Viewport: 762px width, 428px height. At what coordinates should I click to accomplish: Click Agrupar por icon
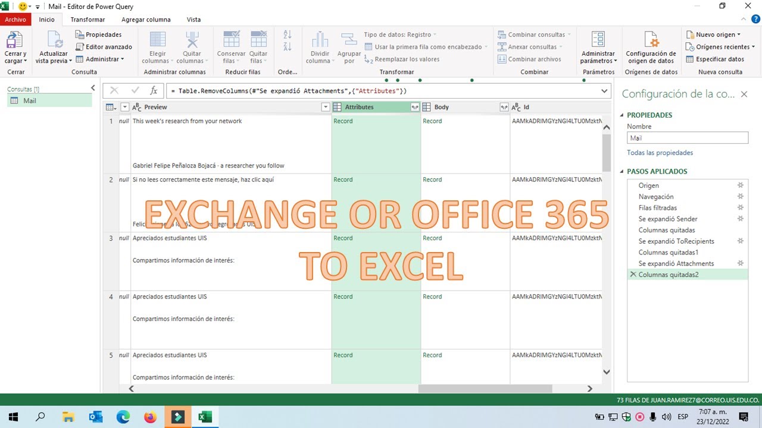tap(349, 39)
